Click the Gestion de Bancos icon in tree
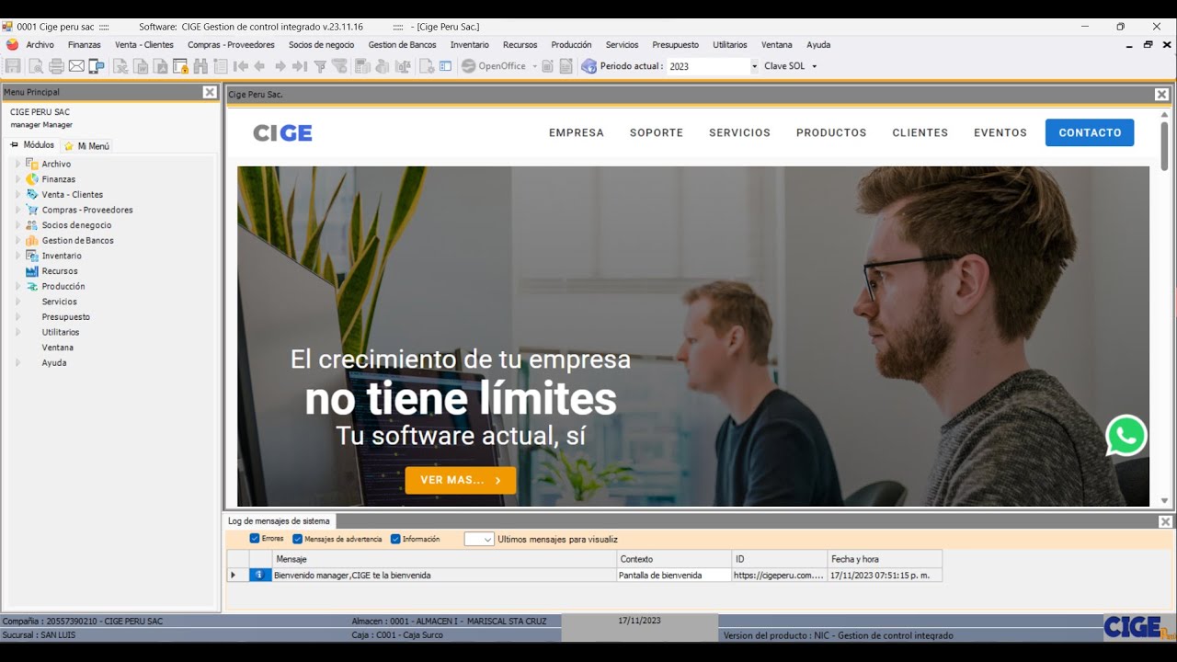Viewport: 1177px width, 662px height. (32, 240)
